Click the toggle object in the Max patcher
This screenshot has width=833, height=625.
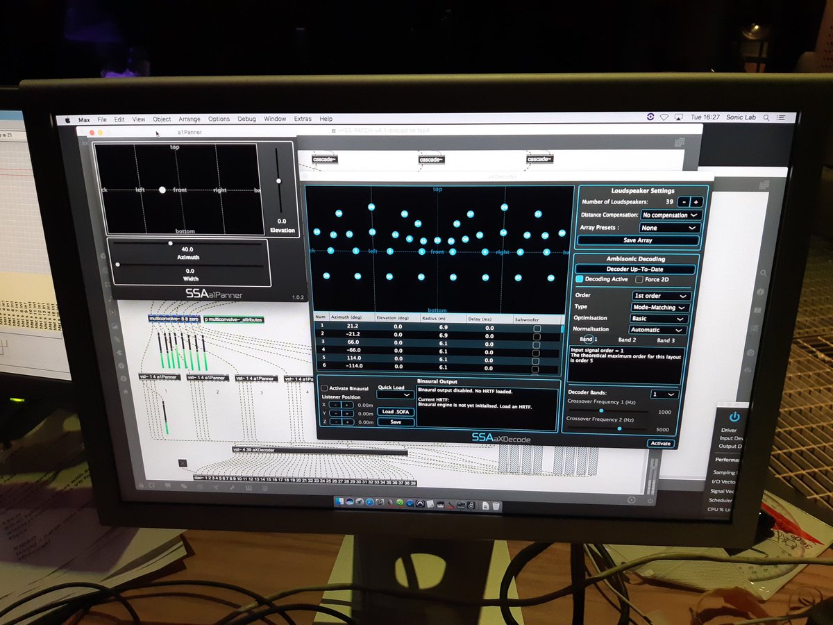pos(182,462)
